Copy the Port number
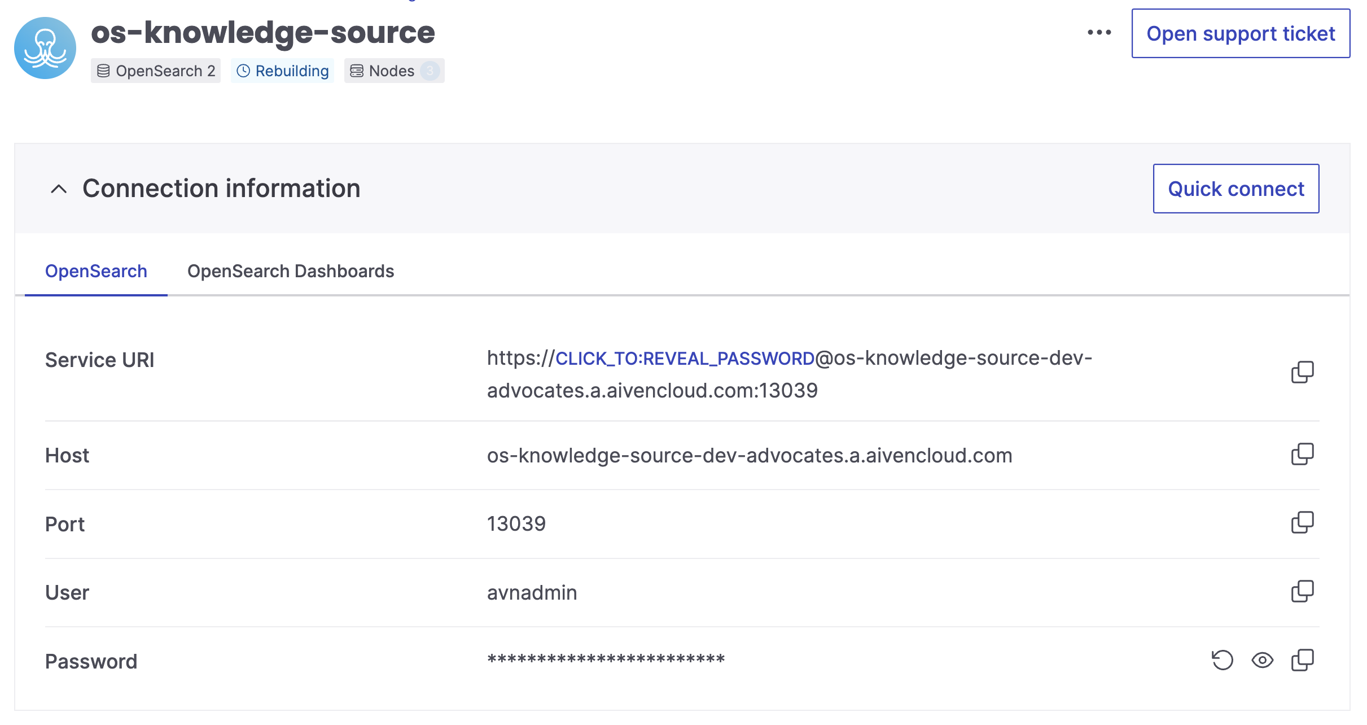1367x725 pixels. tap(1302, 523)
